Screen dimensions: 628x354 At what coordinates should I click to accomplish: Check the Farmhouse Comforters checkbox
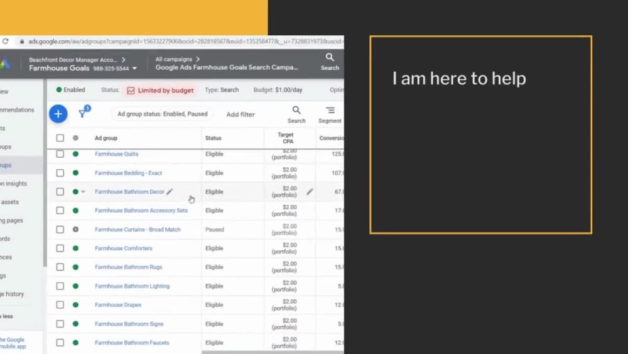click(60, 248)
